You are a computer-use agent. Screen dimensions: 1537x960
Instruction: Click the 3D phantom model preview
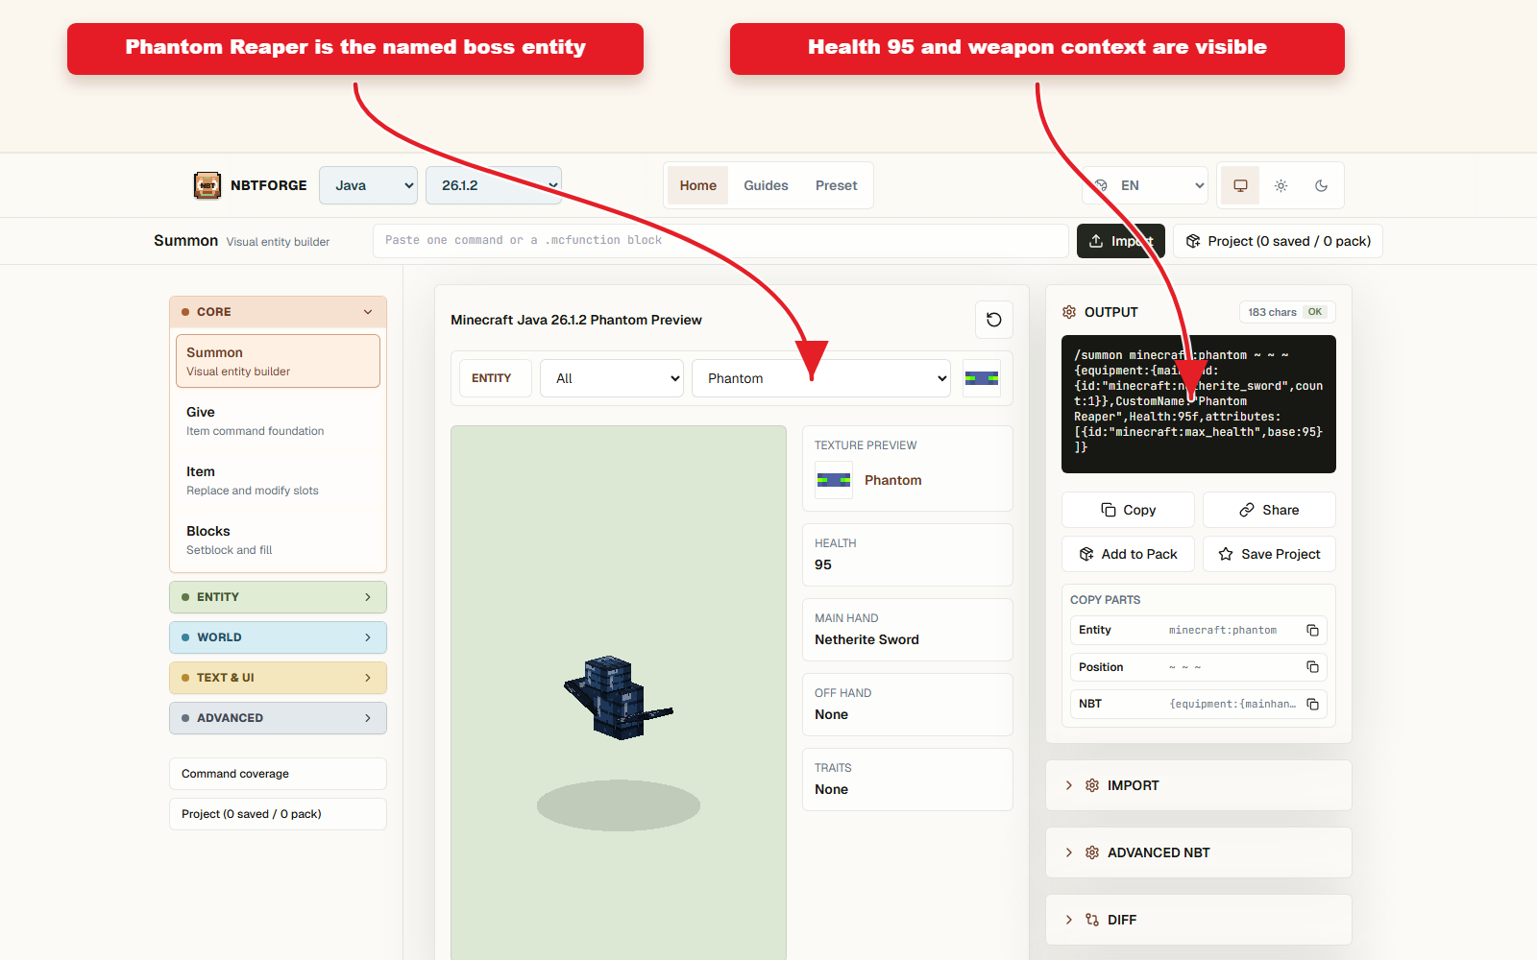(x=619, y=693)
